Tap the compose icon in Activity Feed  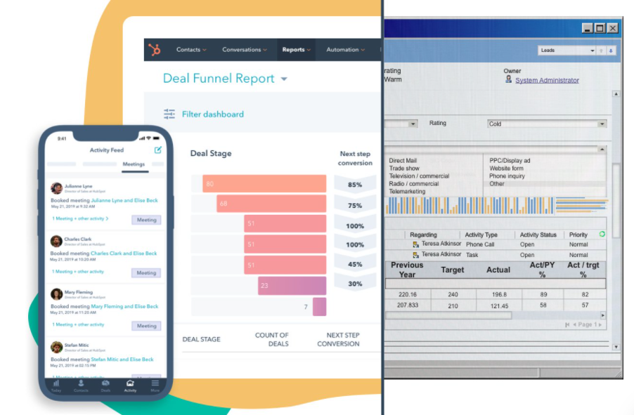pos(157,150)
